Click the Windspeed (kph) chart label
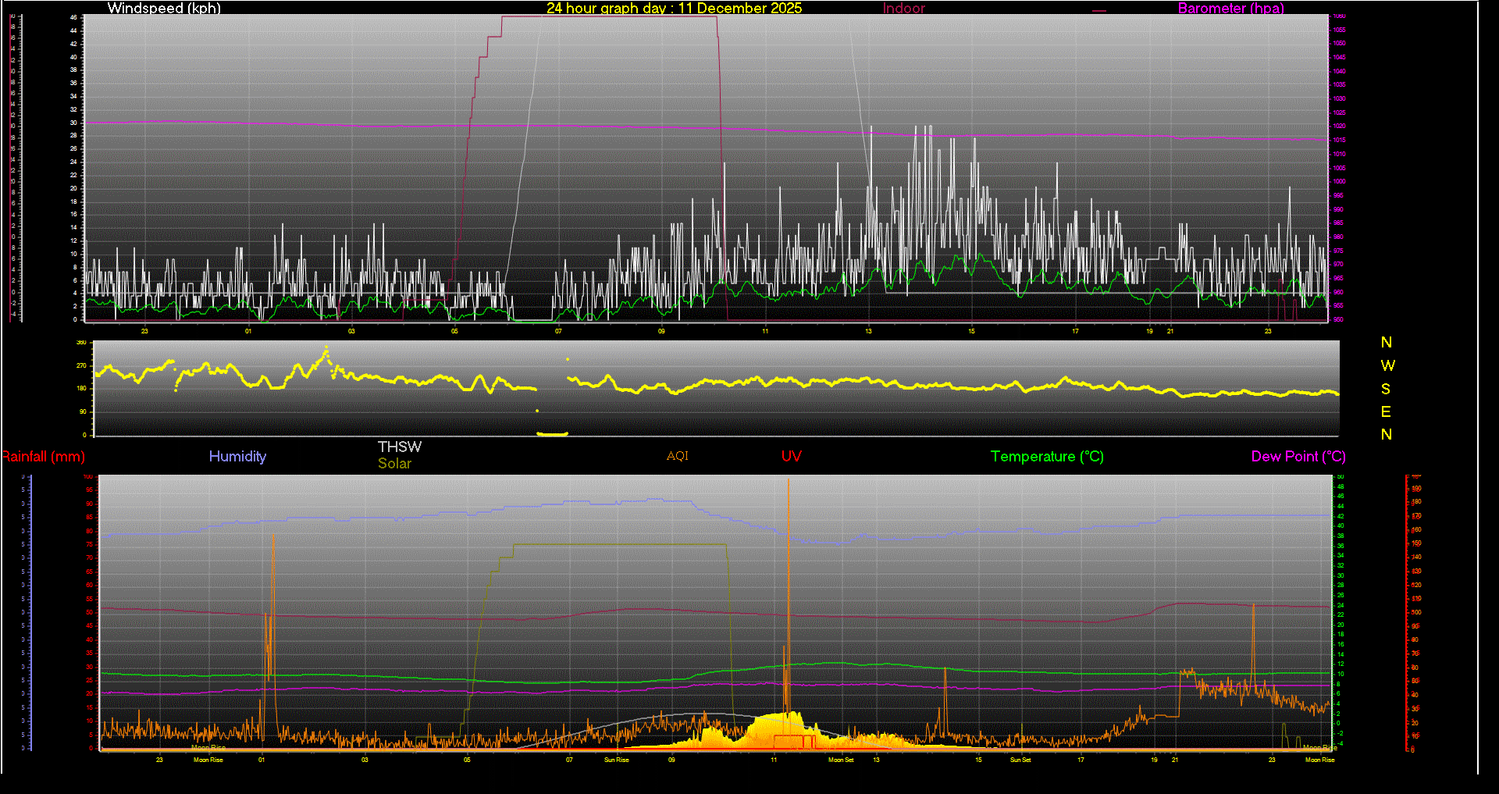Viewport: 1499px width, 794px height. click(164, 9)
